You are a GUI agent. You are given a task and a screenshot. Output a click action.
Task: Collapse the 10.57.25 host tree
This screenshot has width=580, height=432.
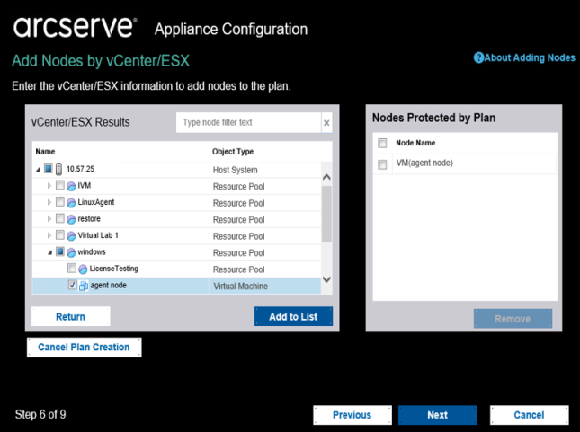[x=38, y=170]
